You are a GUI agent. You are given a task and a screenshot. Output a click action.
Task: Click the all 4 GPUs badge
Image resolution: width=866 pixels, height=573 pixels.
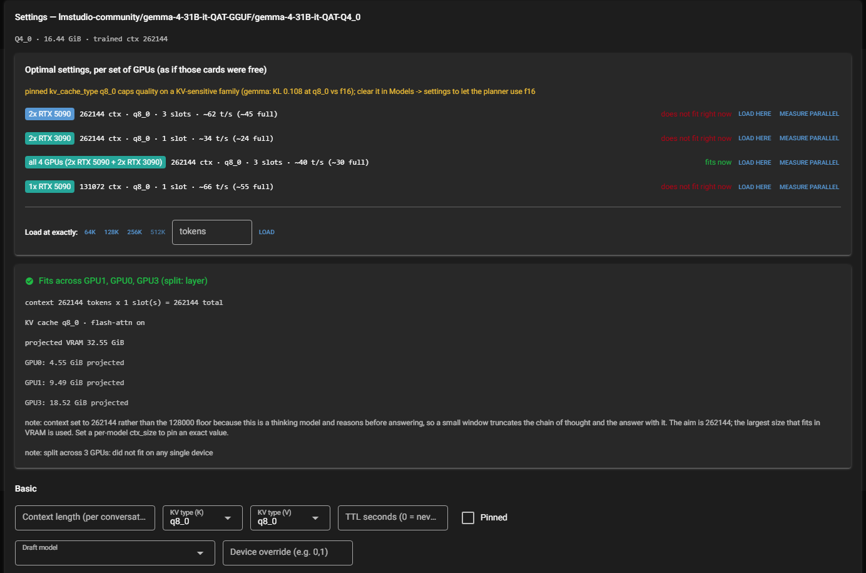tap(95, 162)
